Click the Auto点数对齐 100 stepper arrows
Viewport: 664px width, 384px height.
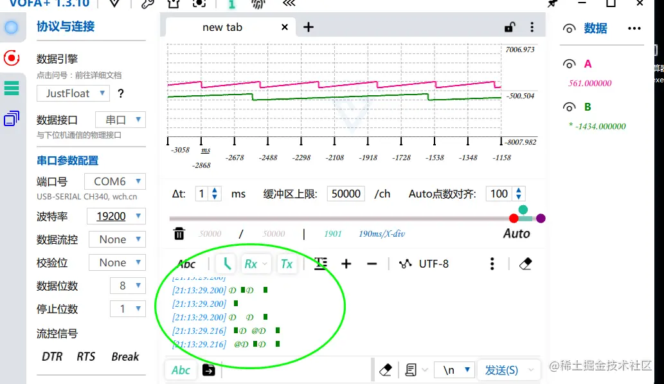pyautogui.click(x=519, y=194)
